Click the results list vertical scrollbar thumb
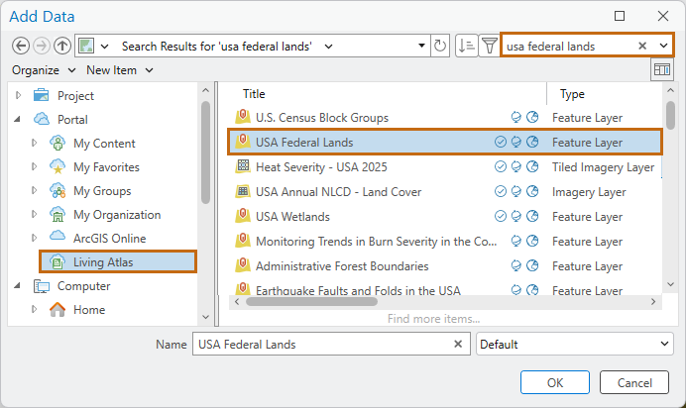This screenshot has height=408, width=686. (670, 115)
